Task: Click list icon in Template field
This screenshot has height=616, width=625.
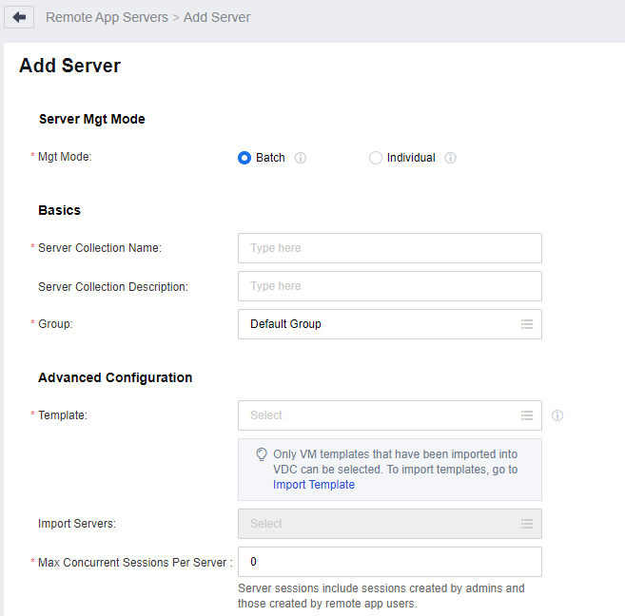Action: click(527, 415)
